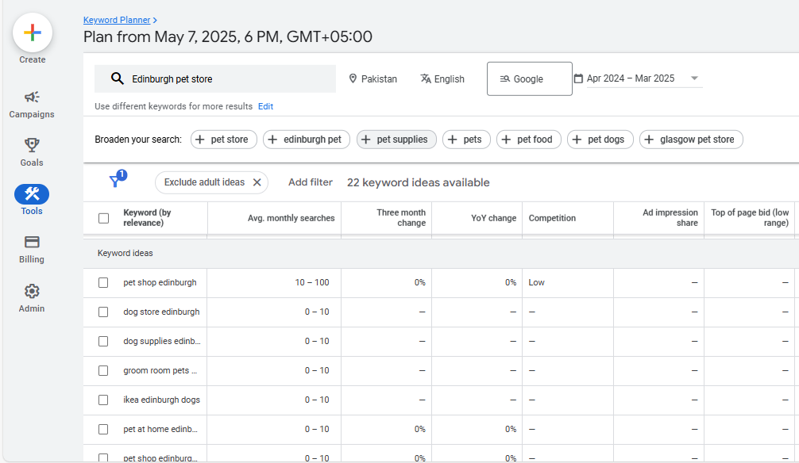Screen dimensions: 799x463
Task: Sort by YoY change column
Action: pyautogui.click(x=493, y=218)
